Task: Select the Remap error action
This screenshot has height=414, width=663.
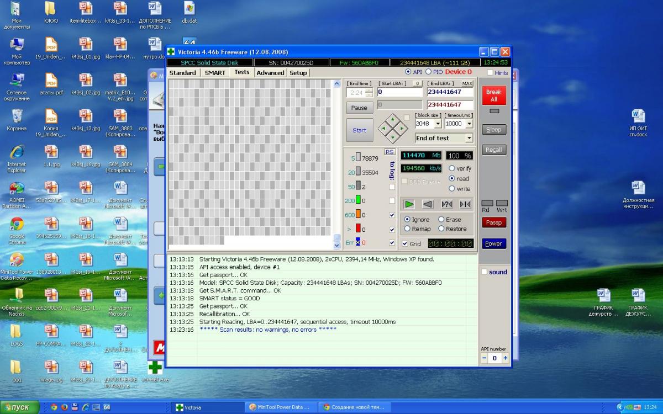Action: tap(408, 229)
